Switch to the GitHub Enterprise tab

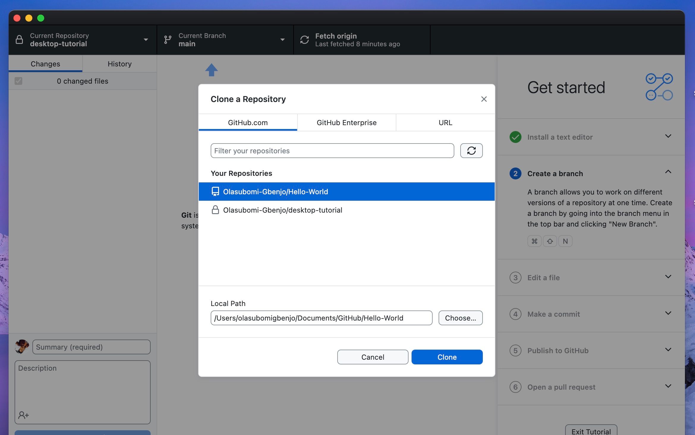[346, 122]
